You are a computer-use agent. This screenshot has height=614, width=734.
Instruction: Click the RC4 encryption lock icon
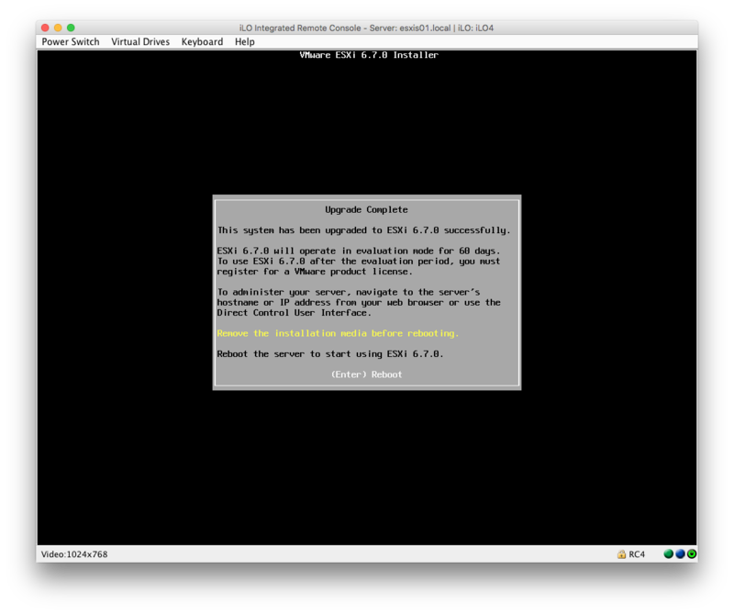coord(621,554)
